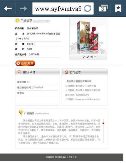126x163 pixels.
Task: Click the batch number 2017-052 row
Action: tap(38, 54)
